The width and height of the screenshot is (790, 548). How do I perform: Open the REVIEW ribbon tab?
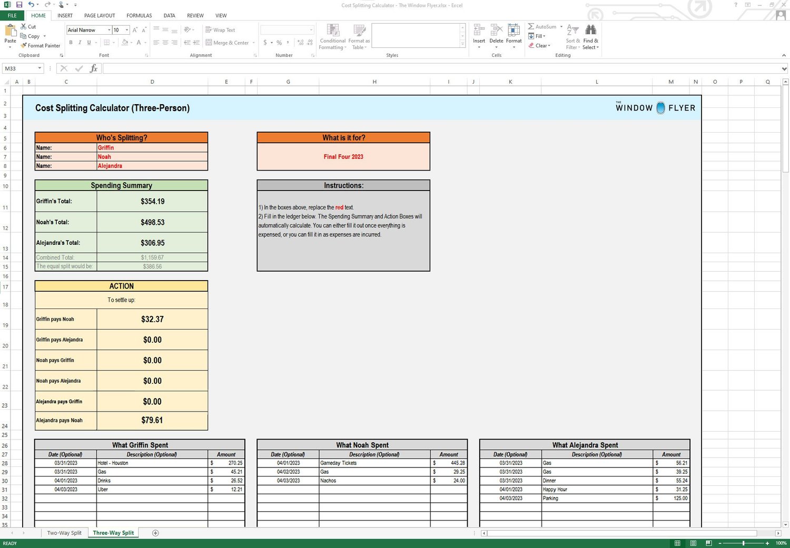click(195, 16)
